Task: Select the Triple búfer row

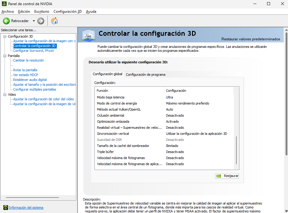Action: 164,152
